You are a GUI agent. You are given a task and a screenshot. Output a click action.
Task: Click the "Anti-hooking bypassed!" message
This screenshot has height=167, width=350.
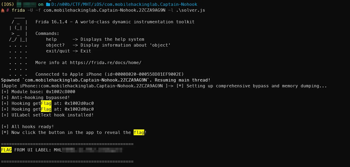pos(41,98)
